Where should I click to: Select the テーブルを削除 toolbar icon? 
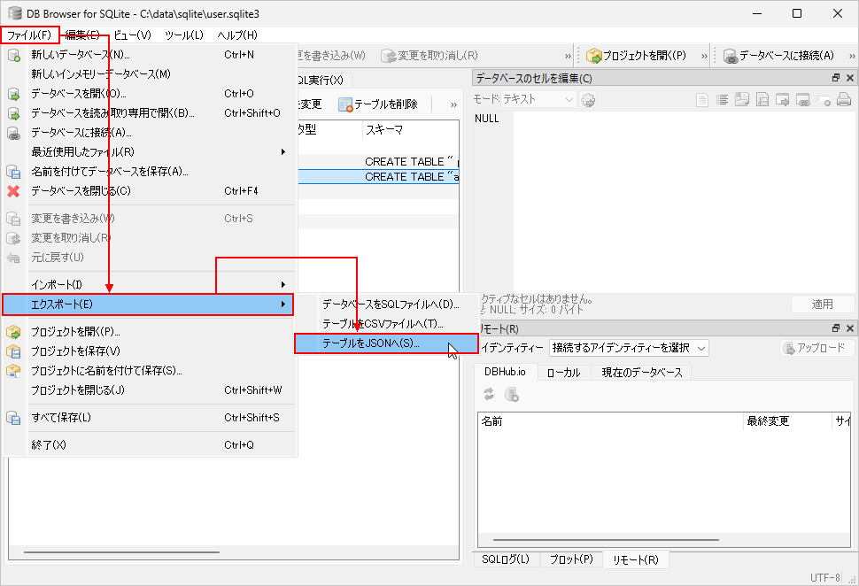tap(345, 104)
